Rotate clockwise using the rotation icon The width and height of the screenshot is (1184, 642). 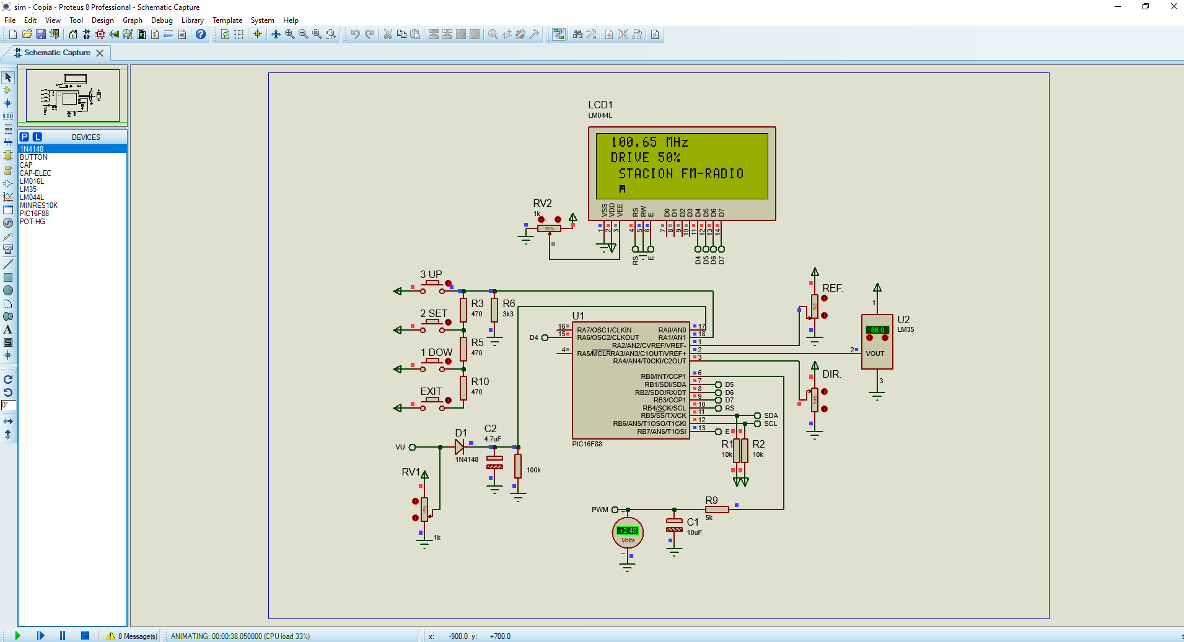point(8,380)
